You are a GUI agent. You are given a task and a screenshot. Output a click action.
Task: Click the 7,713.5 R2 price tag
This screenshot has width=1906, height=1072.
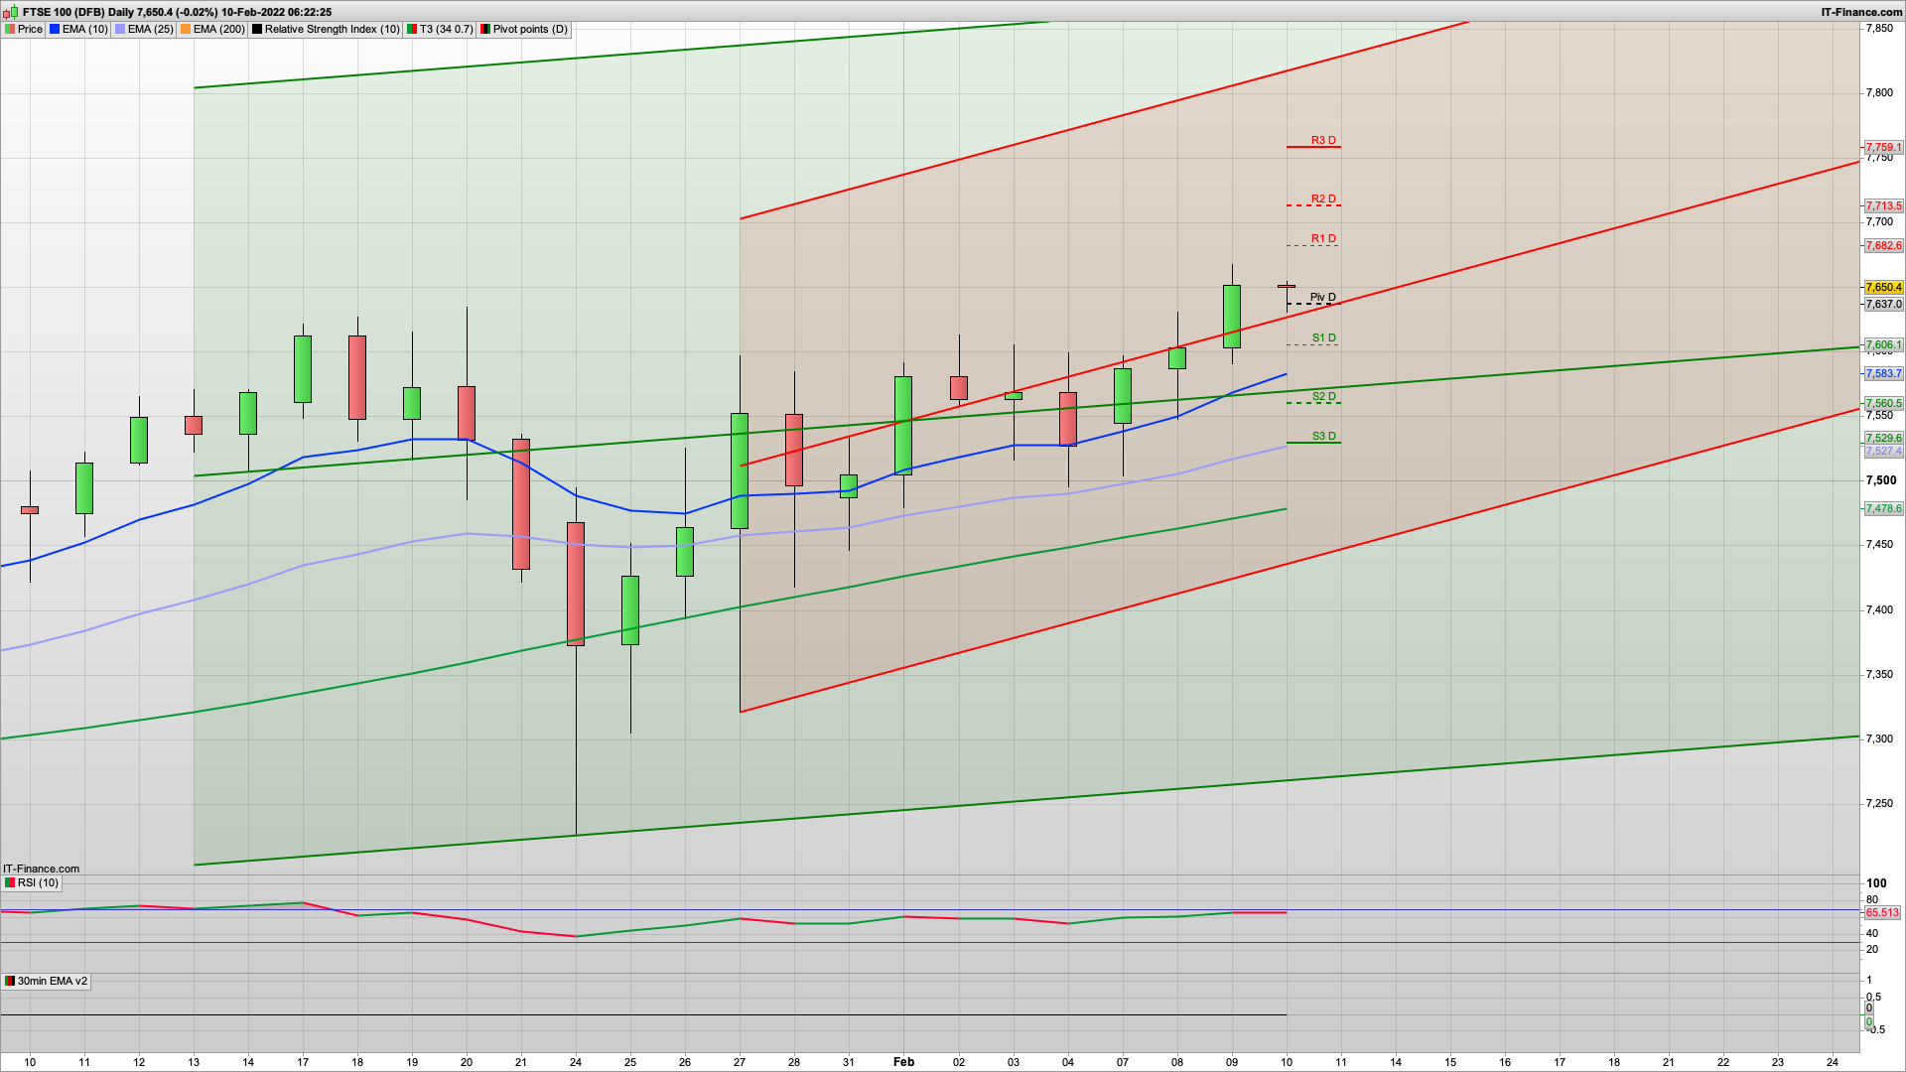[x=1883, y=205]
